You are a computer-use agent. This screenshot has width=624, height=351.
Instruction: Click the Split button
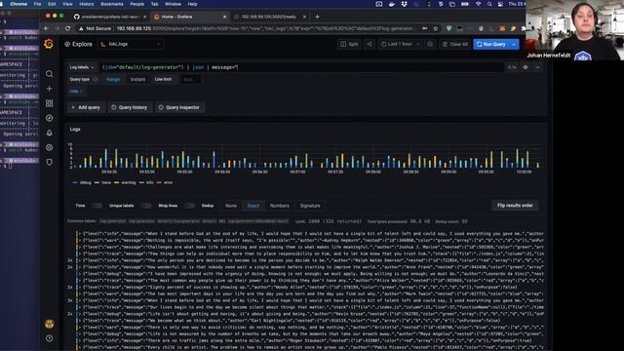(x=349, y=44)
